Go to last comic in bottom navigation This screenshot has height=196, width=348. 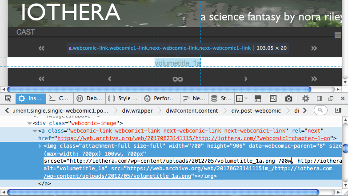(314, 78)
